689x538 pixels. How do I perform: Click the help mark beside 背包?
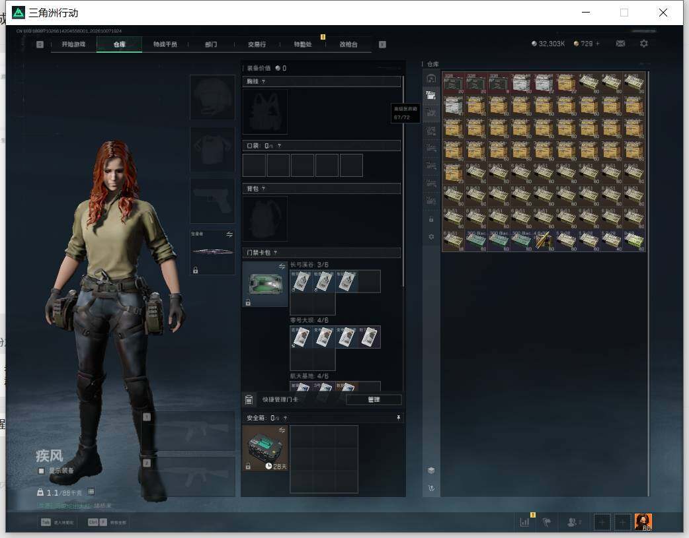pos(264,189)
